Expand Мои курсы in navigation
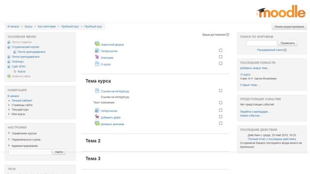Viewport: 310px width, 174px height. click(9, 114)
